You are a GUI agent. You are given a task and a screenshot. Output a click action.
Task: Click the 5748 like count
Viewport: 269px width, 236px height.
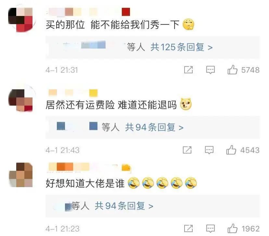[250, 70]
